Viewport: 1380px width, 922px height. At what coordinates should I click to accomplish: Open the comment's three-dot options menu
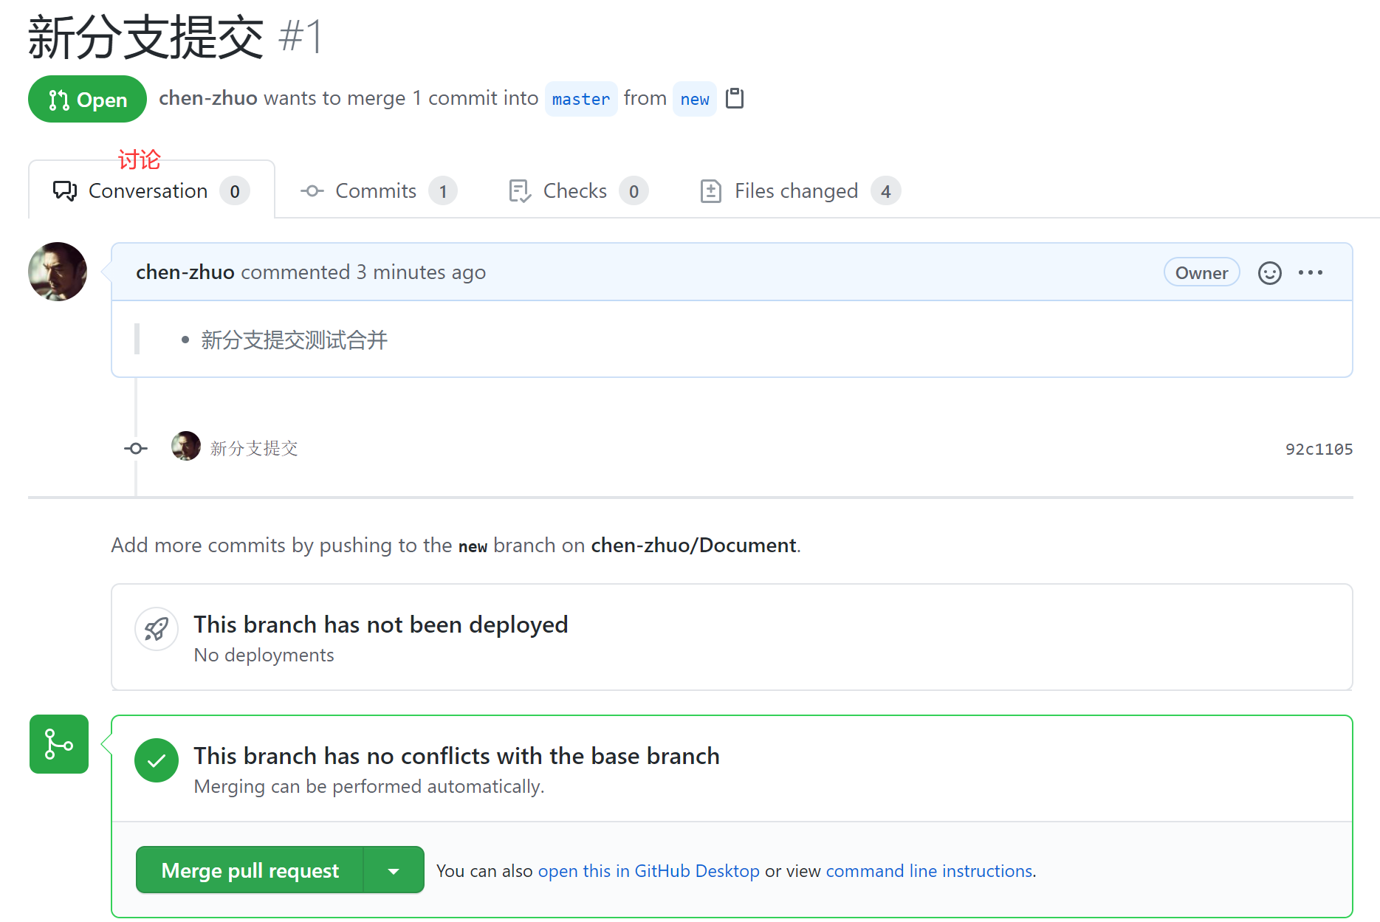click(1311, 273)
